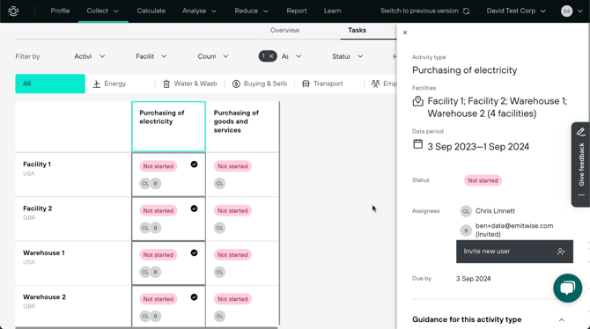Click Not started badge in Facility 1 electricity
Screen dimensions: 590x329
tap(158, 166)
